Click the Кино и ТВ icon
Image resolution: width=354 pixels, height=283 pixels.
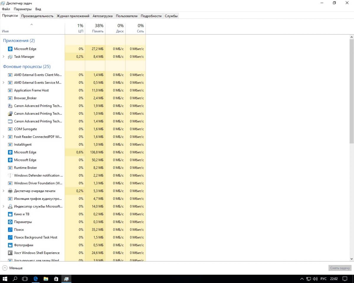click(10, 214)
